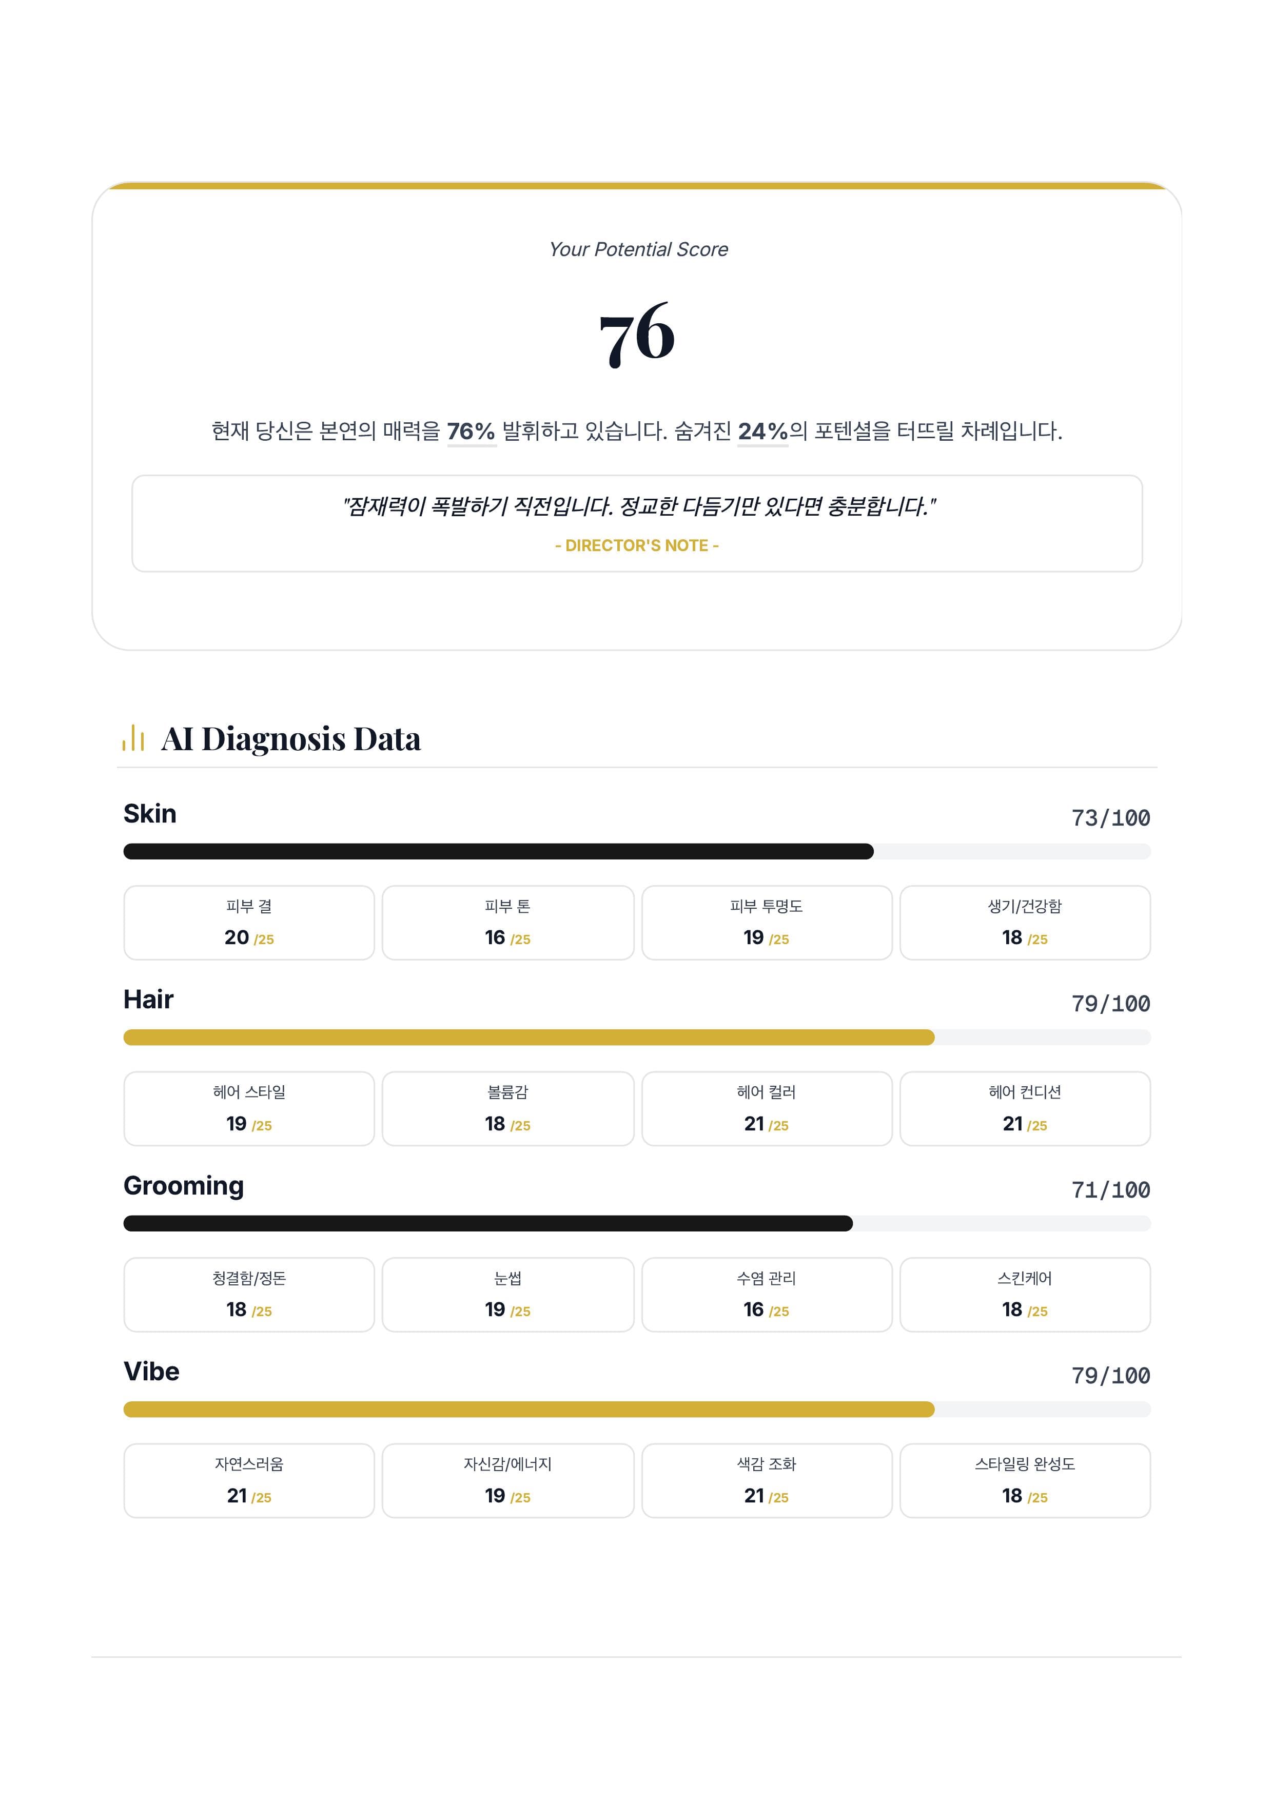Open the 스킨케어 score card
The image size is (1272, 1800).
point(1024,1295)
